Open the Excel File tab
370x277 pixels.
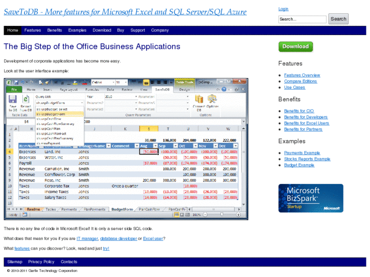click(x=14, y=89)
